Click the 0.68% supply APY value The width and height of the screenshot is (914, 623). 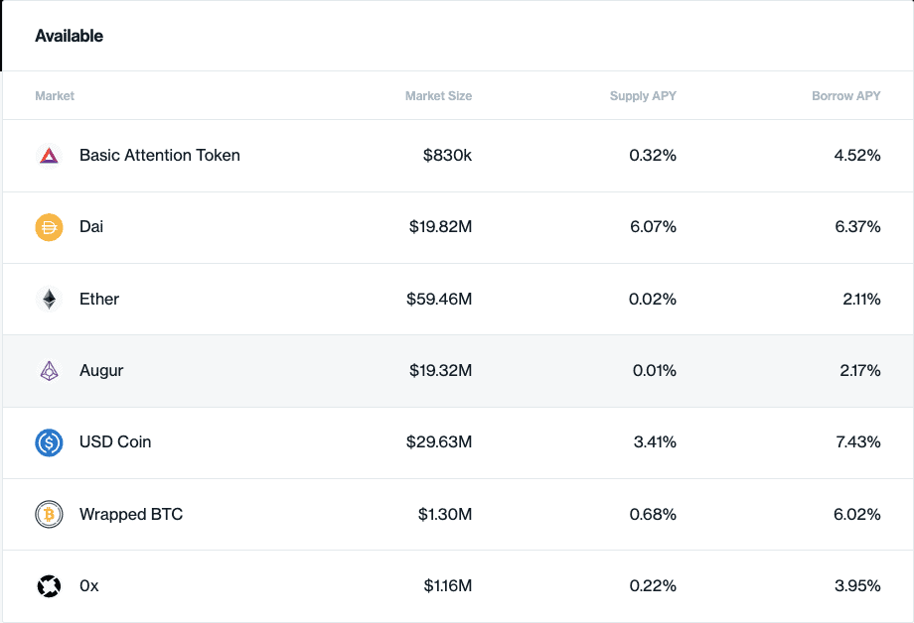pos(653,515)
